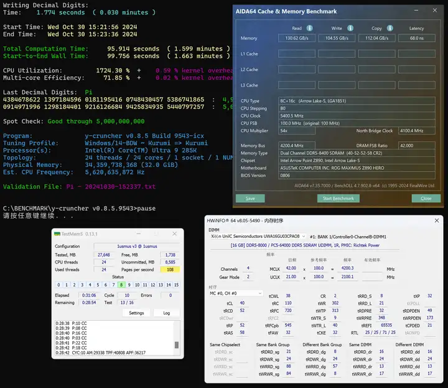Open the TestMem5 Log
This screenshot has width=448, height=388.
[166, 313]
